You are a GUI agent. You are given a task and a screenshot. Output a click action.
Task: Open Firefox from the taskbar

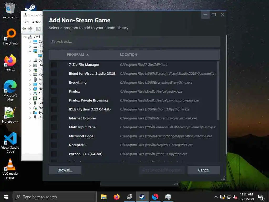(x=117, y=197)
